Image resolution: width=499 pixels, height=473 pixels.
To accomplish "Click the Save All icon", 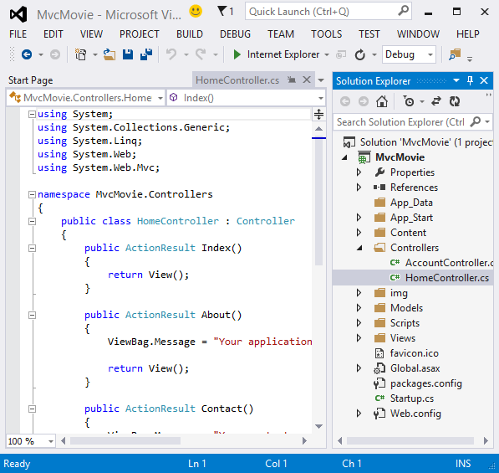I will (146, 54).
